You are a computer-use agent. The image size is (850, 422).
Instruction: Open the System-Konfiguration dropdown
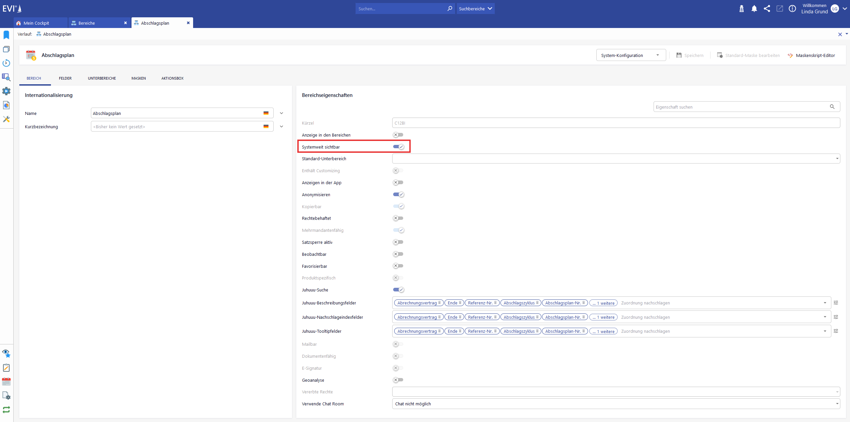point(631,55)
